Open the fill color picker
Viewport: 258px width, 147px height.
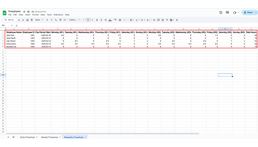116,20
